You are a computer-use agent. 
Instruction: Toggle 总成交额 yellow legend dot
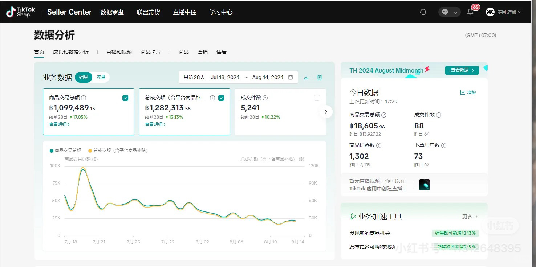point(90,151)
